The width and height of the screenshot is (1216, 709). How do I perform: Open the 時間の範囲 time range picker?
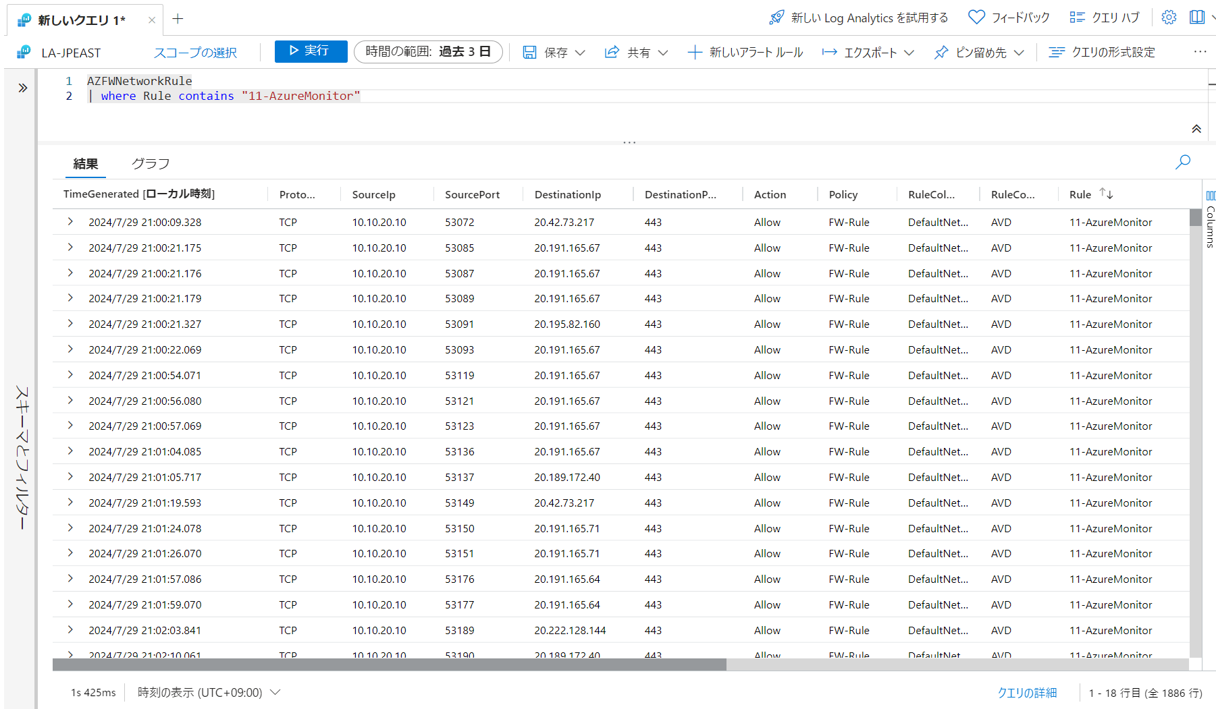(428, 51)
